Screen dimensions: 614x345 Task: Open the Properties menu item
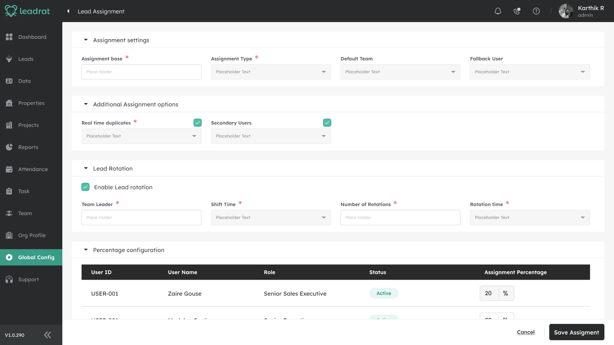pos(31,103)
